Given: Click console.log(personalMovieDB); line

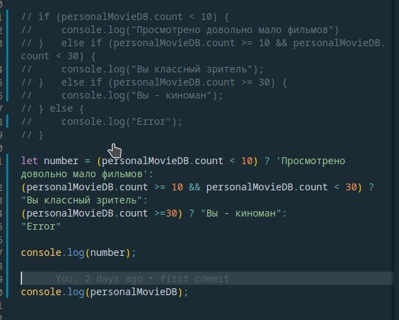Looking at the screenshot, I should [x=104, y=292].
